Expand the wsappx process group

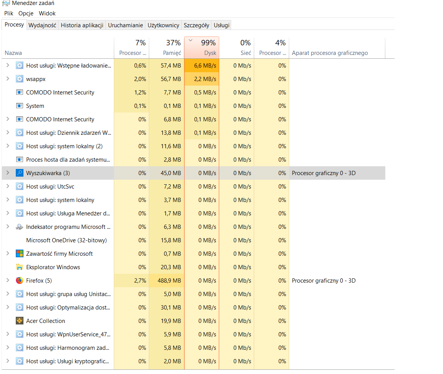click(x=7, y=79)
